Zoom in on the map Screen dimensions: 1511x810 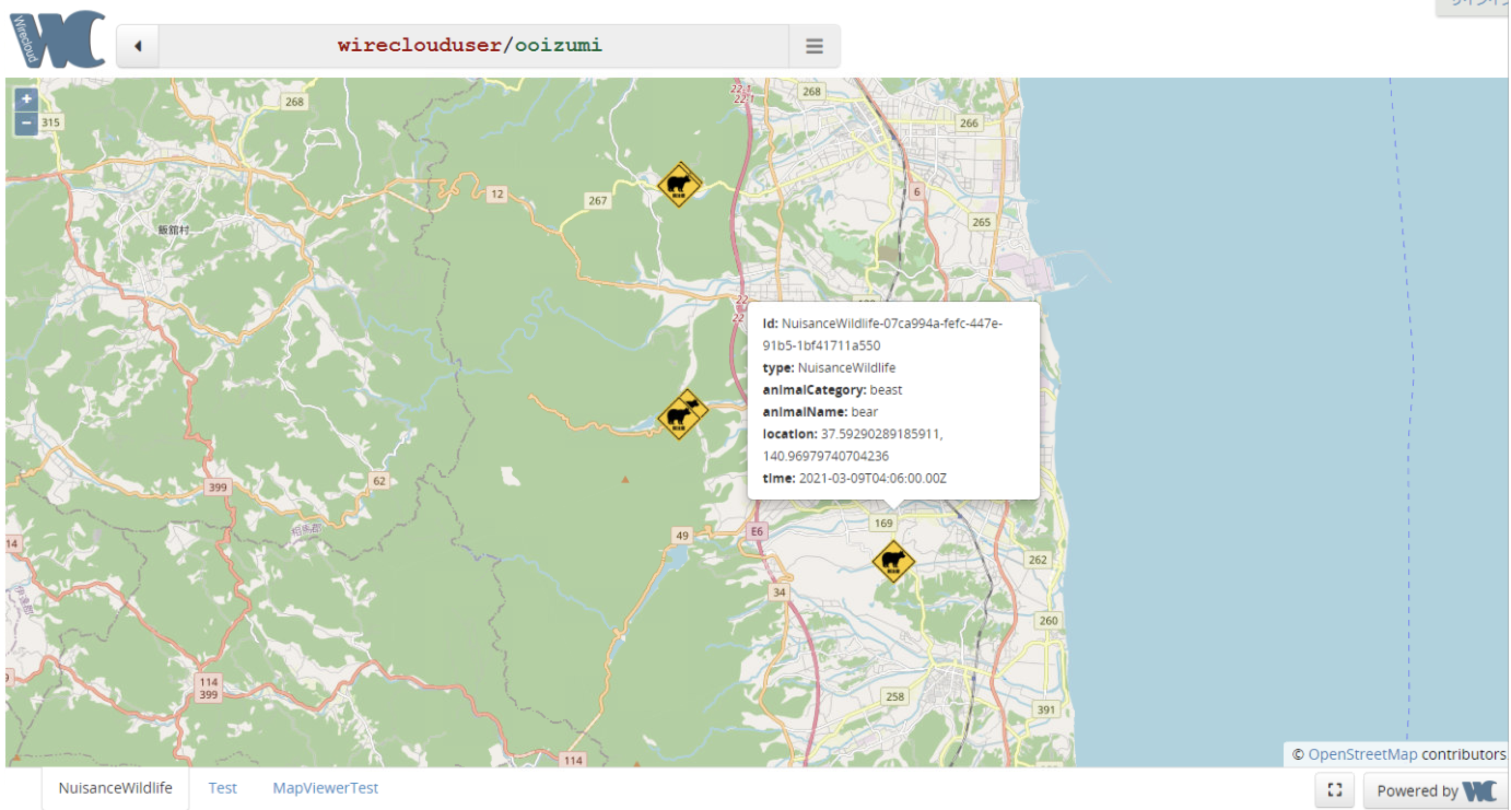pyautogui.click(x=26, y=99)
